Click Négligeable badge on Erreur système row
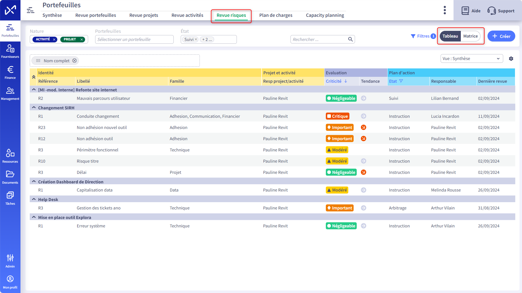Screen dimensions: 522x293 (x=341, y=226)
